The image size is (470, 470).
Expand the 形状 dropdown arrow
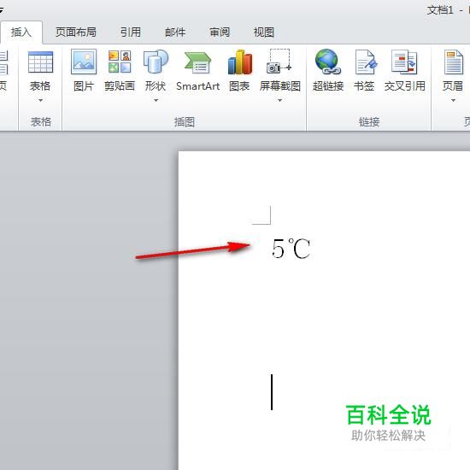(156, 100)
